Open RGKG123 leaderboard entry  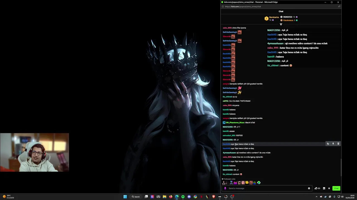click(x=289, y=17)
